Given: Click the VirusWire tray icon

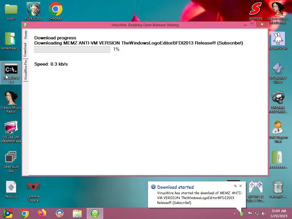Looking at the screenshot, I should pos(242,214).
